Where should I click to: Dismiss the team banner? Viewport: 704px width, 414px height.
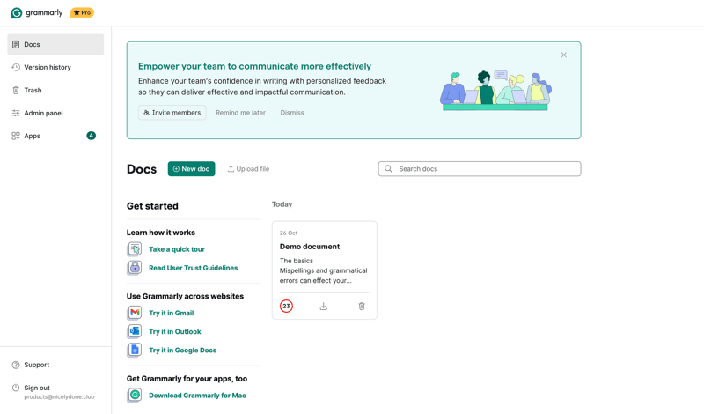click(292, 113)
